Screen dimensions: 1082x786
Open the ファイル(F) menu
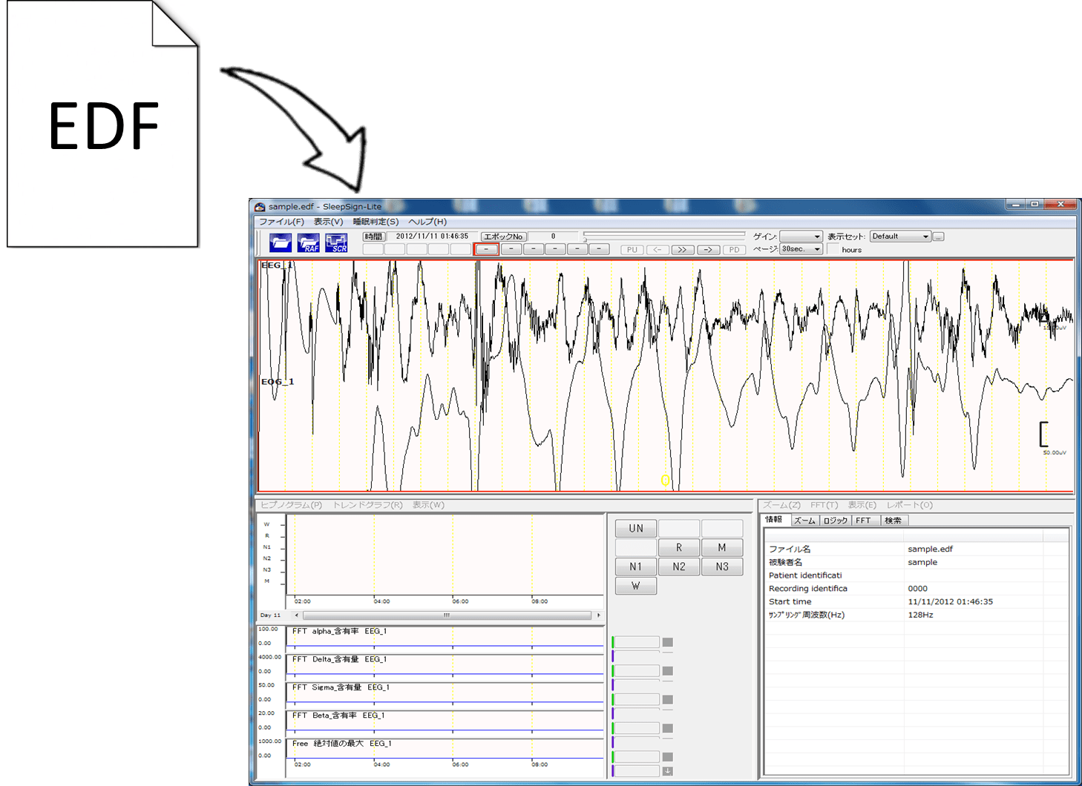pos(281,222)
